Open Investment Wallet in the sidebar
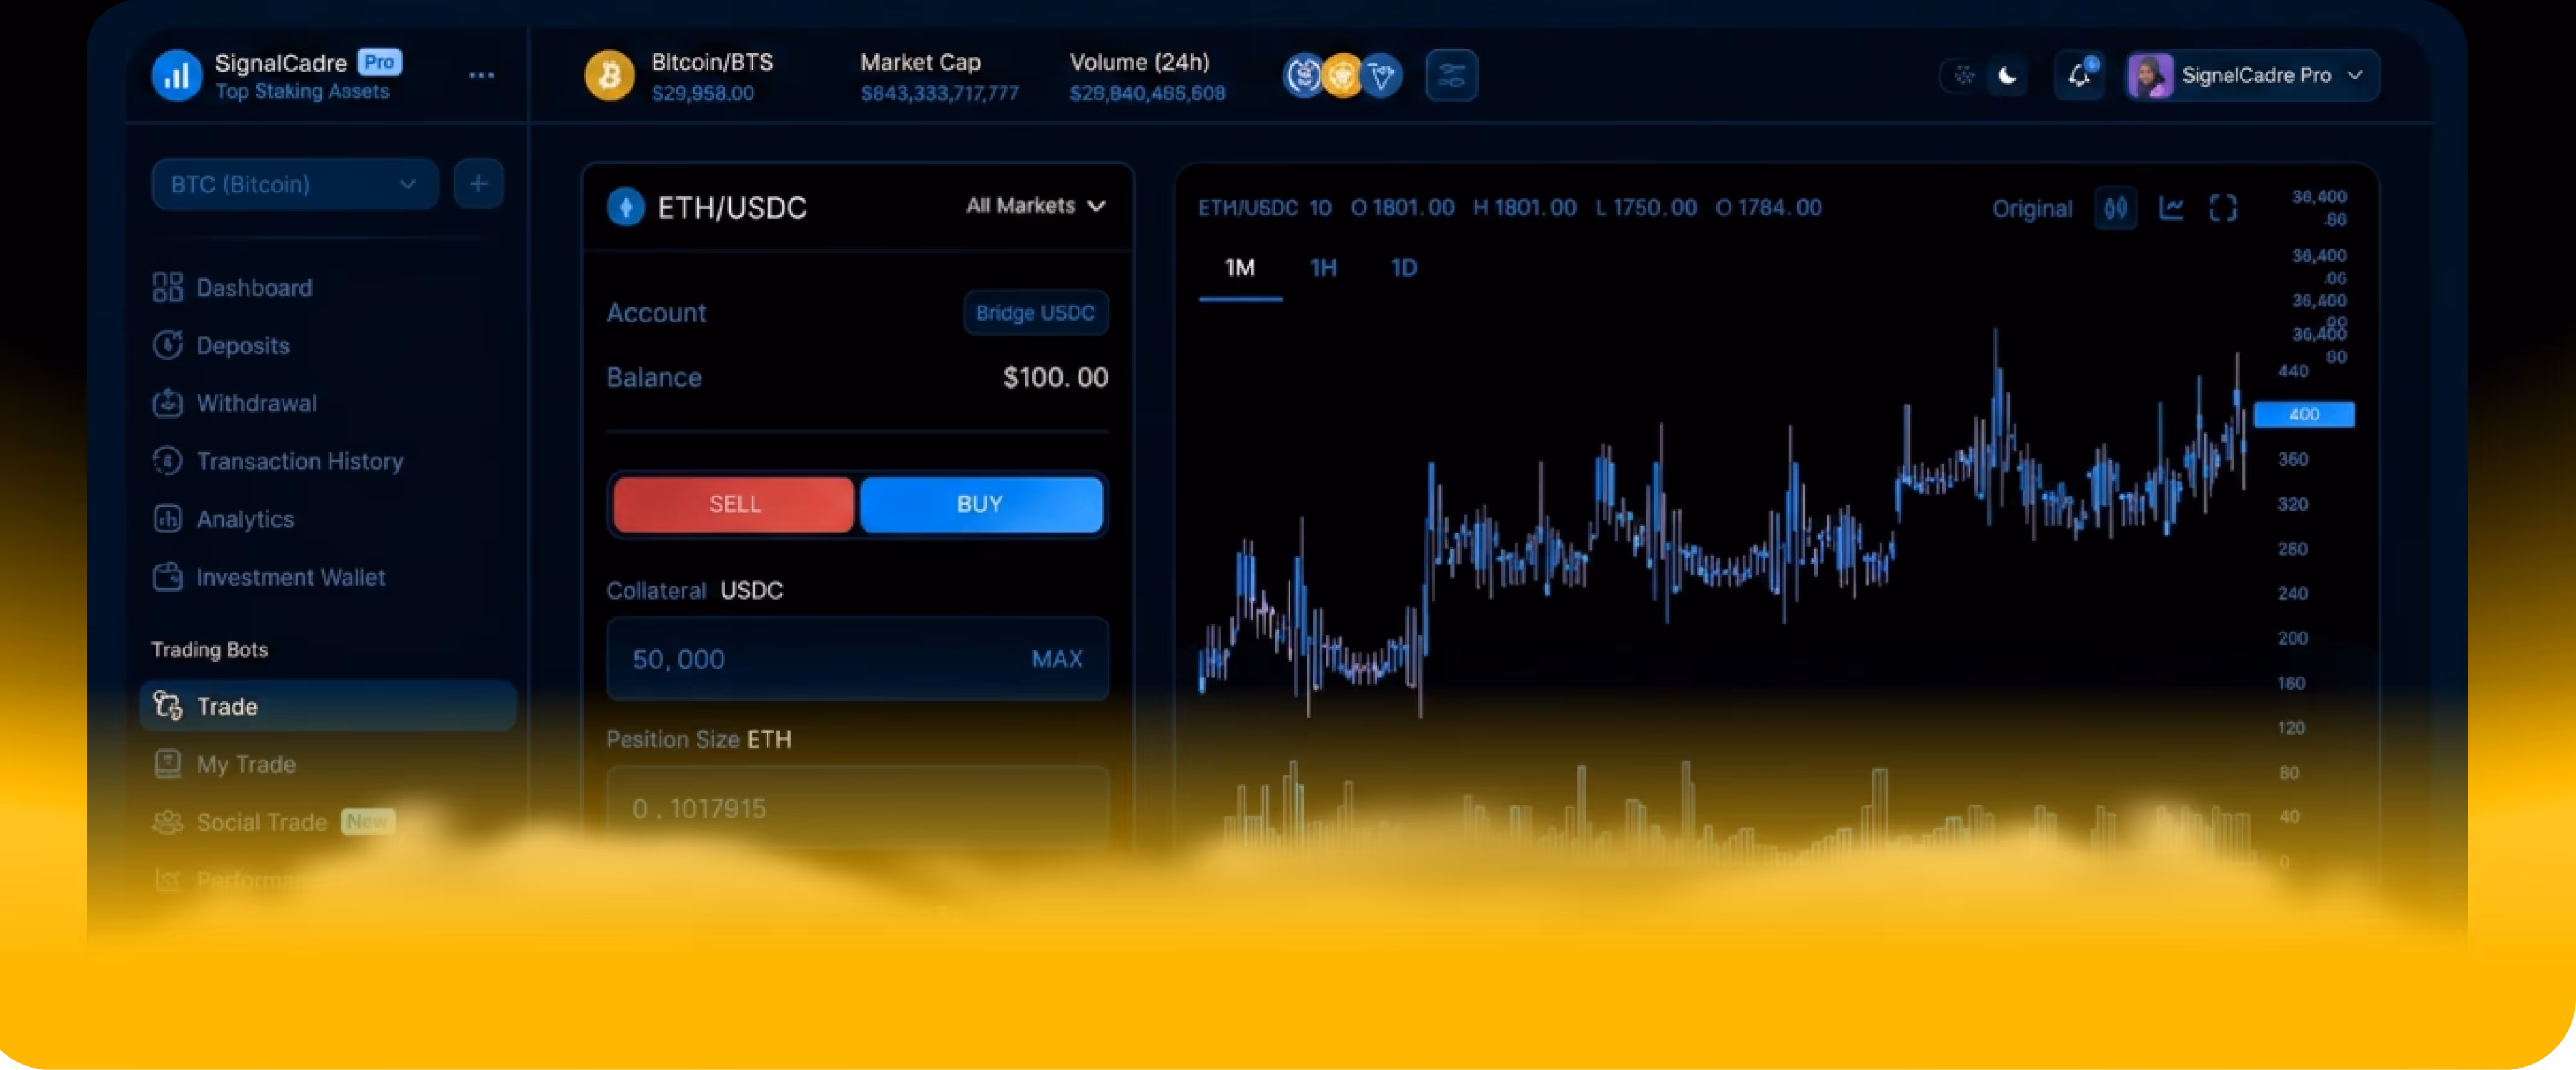 [x=270, y=577]
